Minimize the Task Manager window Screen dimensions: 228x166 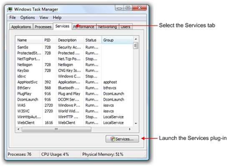point(119,8)
